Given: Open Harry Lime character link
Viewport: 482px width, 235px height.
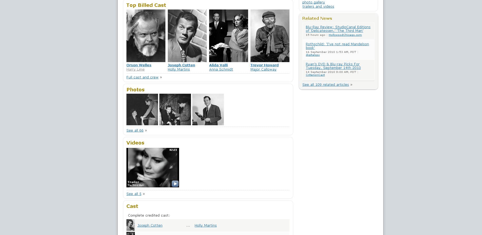Looking at the screenshot, I should tap(135, 69).
